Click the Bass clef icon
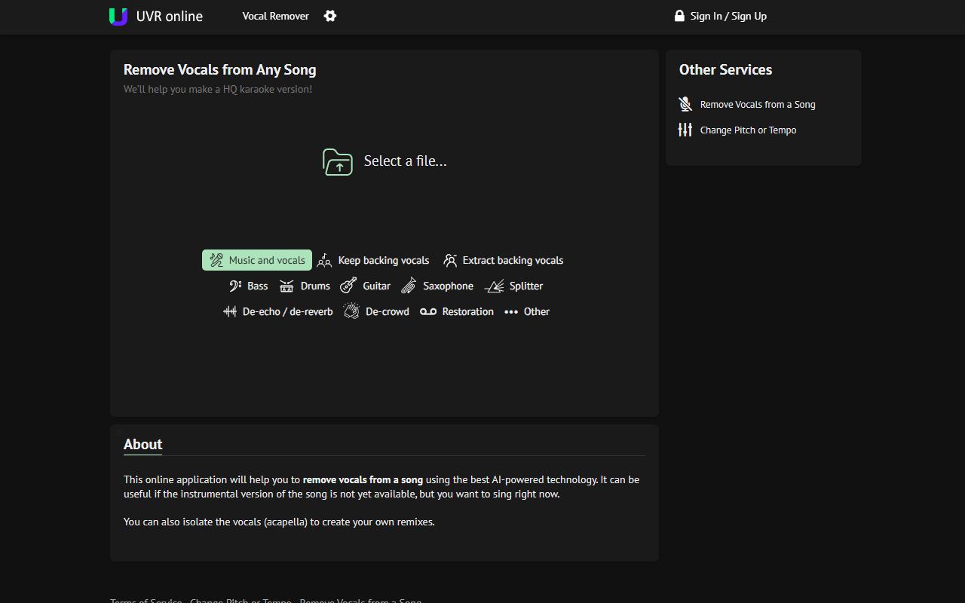This screenshot has height=603, width=965. pos(235,286)
